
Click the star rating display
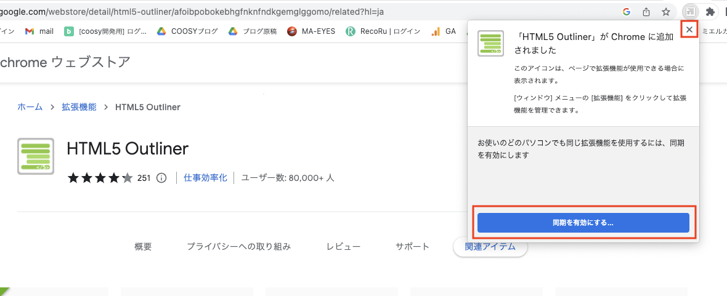pos(100,178)
